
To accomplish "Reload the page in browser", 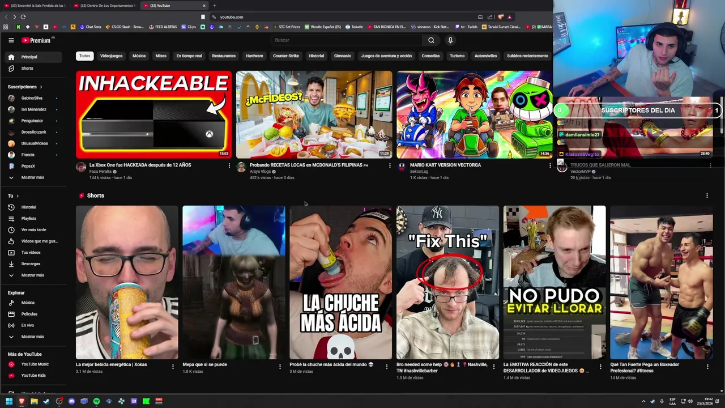I will tap(23, 17).
